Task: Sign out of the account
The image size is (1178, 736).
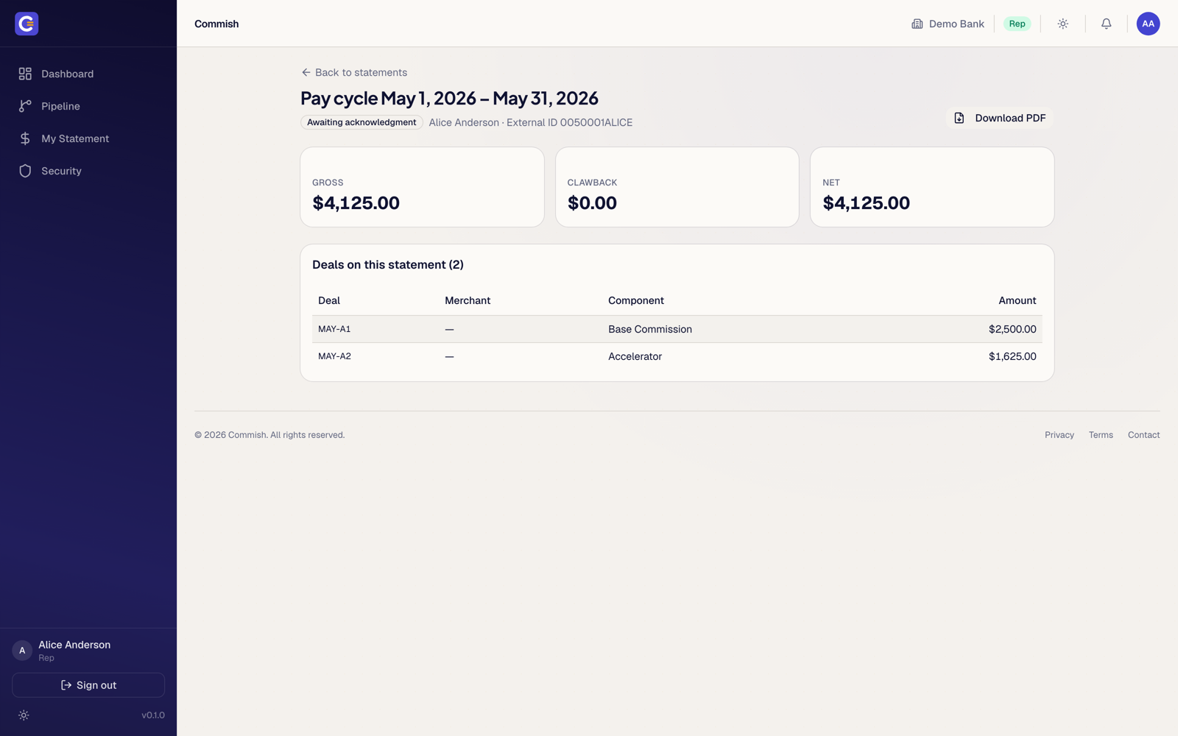Action: pyautogui.click(x=88, y=685)
